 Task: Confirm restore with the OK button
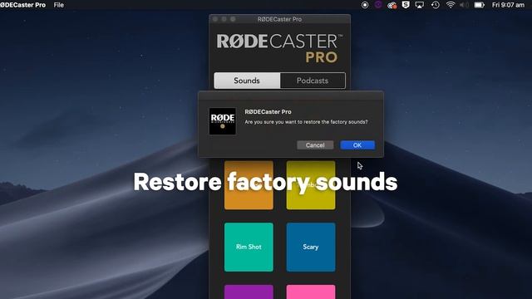(357, 145)
